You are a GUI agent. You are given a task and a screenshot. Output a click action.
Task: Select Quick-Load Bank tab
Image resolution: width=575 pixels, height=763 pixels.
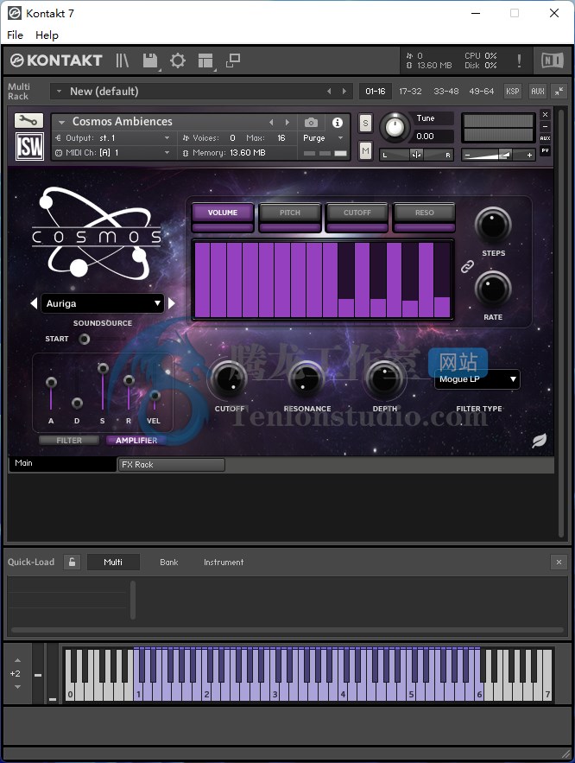click(168, 562)
